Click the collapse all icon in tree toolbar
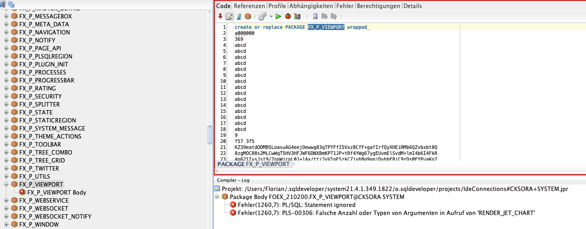The height and width of the screenshot is (229, 586). click(11, 4)
